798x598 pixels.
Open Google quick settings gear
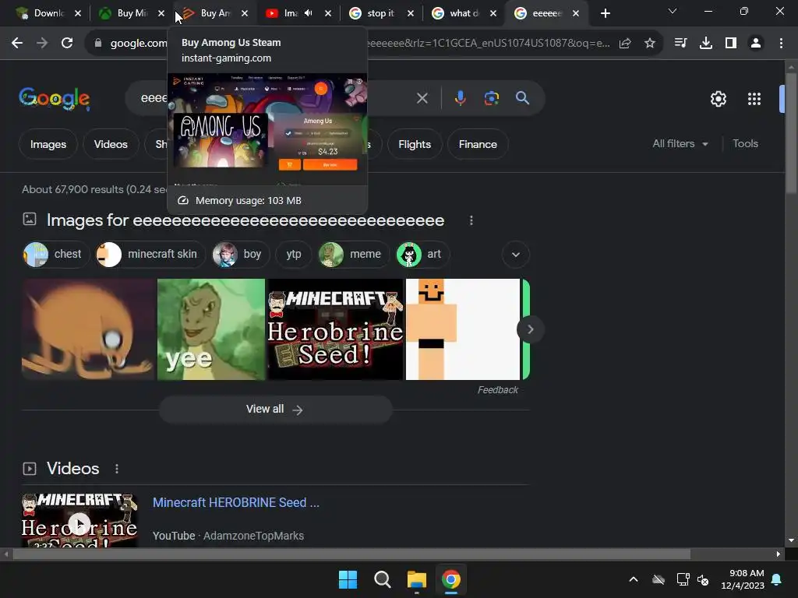(718, 99)
